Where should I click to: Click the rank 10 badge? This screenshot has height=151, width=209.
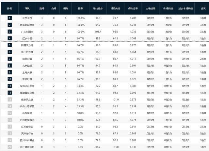[9, 79]
